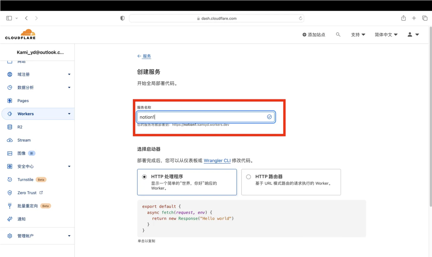The height and width of the screenshot is (257, 432).
Task: Expand the 域注册 sidebar section
Action: pos(69,75)
